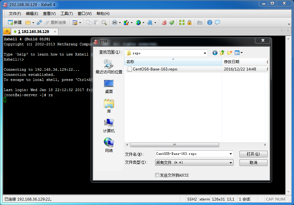The width and height of the screenshot is (294, 205).
Task: Expand the 查找范围 repo folder dropdown
Action: coord(205,53)
